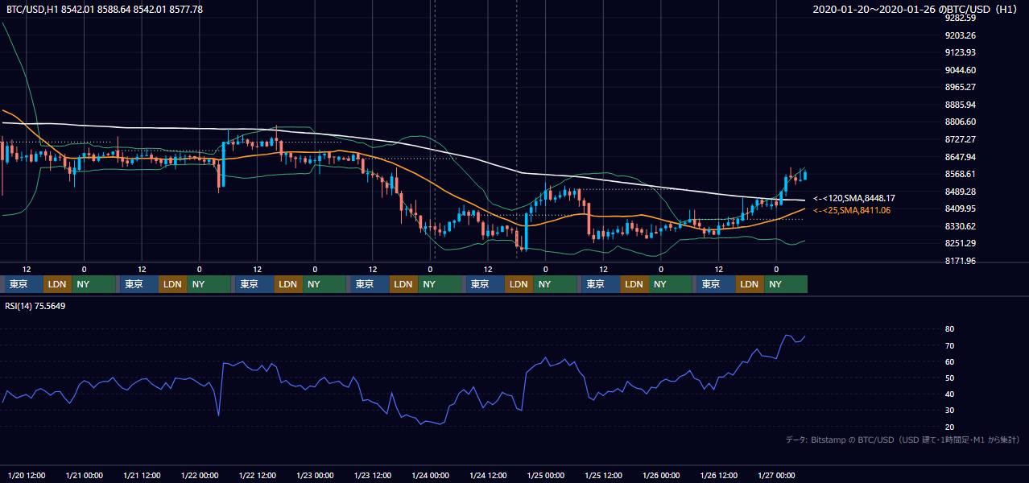The width and height of the screenshot is (1029, 483).
Task: Select the 1/23 12:00 time axis label
Action: 373,475
